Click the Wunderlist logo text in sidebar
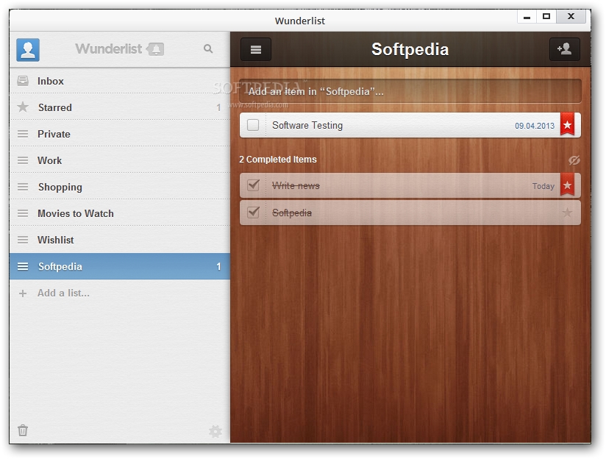606x459 pixels. pyautogui.click(x=109, y=49)
